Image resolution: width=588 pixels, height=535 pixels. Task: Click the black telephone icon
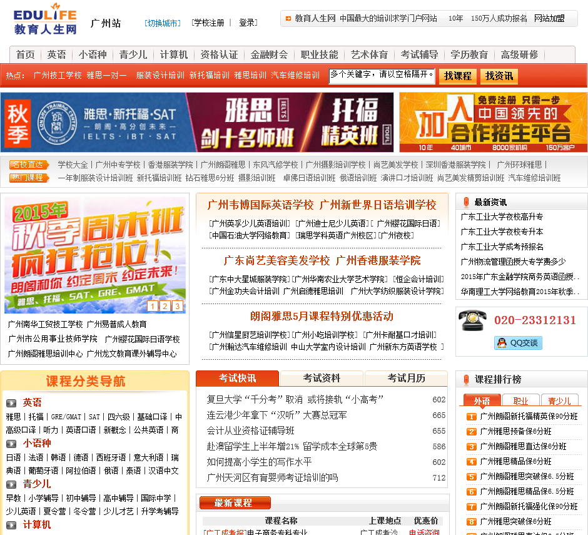click(x=472, y=320)
